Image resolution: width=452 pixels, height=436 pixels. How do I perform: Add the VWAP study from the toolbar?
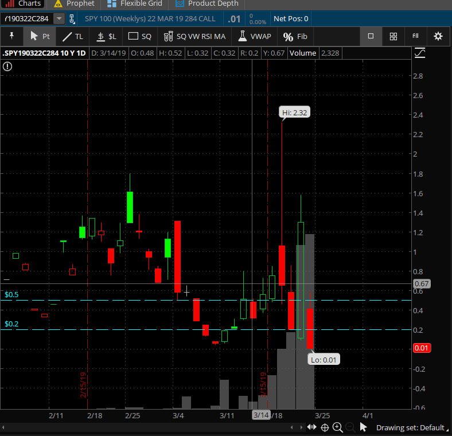click(254, 36)
